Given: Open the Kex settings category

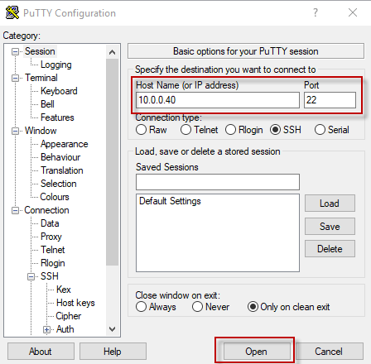Looking at the screenshot, I should click(64, 290).
